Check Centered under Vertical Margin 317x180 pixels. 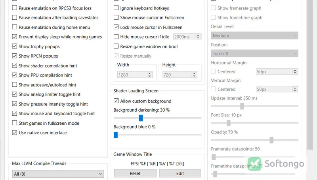coord(213,89)
